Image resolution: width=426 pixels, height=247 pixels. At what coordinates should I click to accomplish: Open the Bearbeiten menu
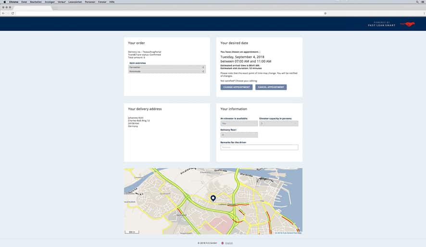click(36, 2)
